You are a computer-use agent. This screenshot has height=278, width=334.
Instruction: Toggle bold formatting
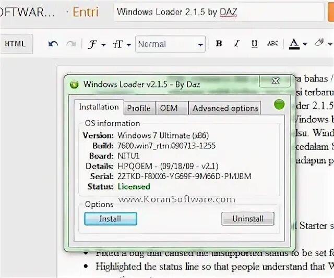pos(219,44)
